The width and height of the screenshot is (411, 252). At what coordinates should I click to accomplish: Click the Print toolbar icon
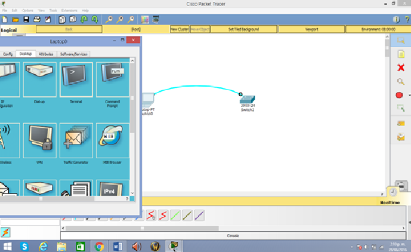pos(37,19)
